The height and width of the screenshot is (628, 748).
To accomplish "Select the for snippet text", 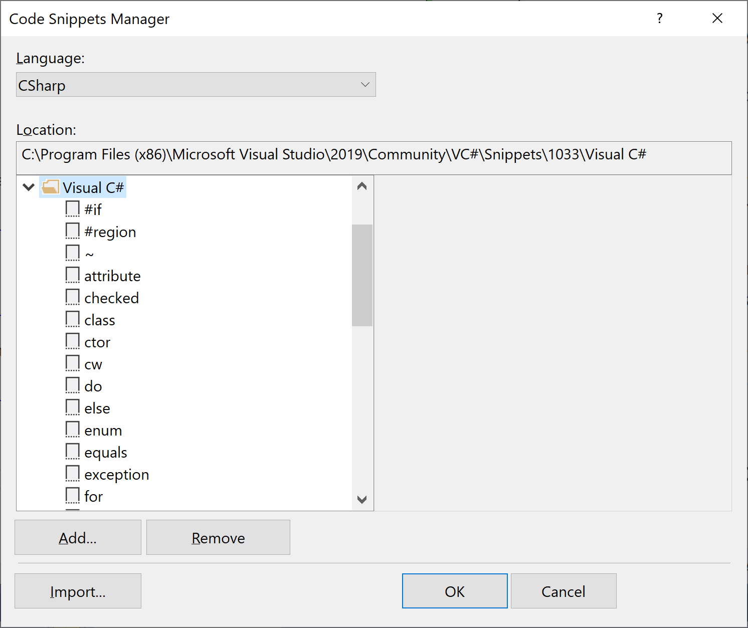I will tap(94, 496).
